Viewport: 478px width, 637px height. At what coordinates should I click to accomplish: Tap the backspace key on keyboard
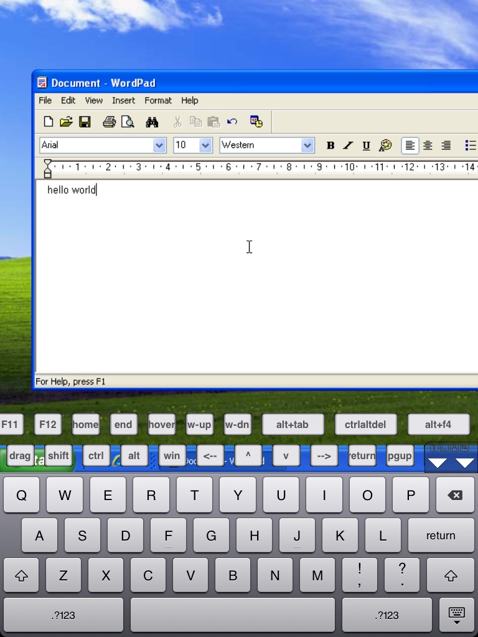coord(455,495)
